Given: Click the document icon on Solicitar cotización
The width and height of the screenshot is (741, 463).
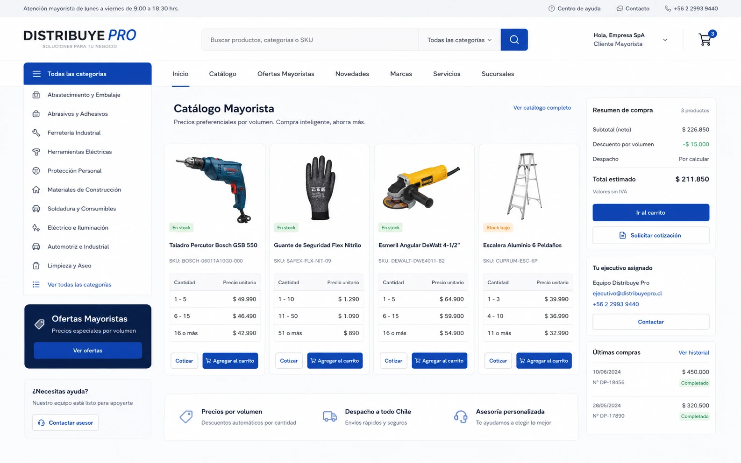Looking at the screenshot, I should coord(622,235).
